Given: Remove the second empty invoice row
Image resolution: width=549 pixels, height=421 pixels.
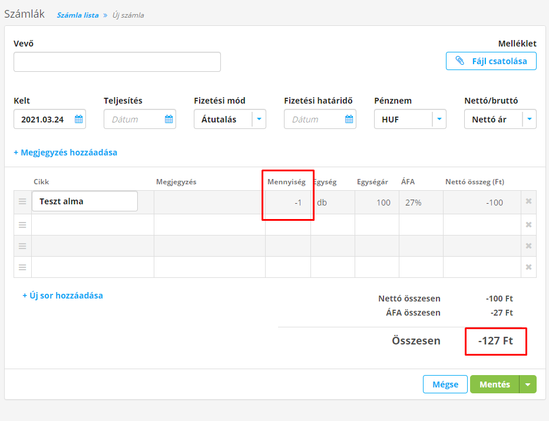Looking at the screenshot, I should click(528, 224).
